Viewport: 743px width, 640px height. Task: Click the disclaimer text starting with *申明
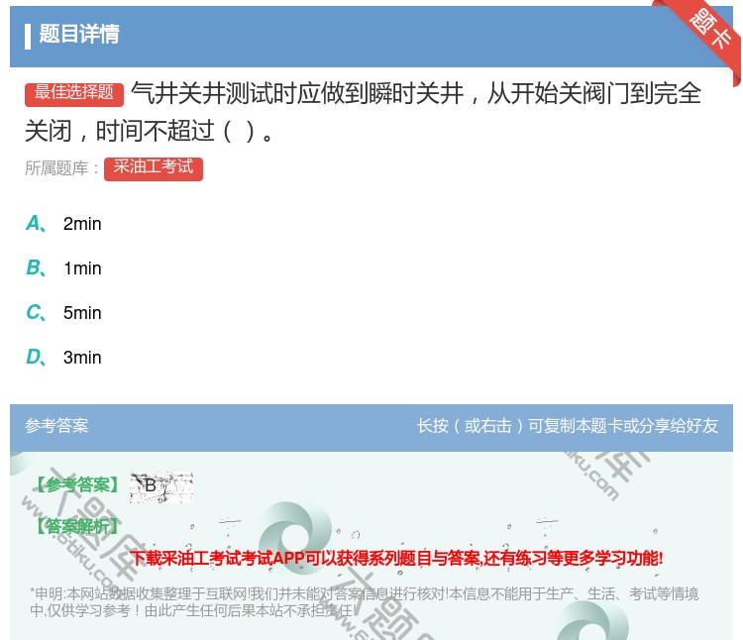point(364,602)
